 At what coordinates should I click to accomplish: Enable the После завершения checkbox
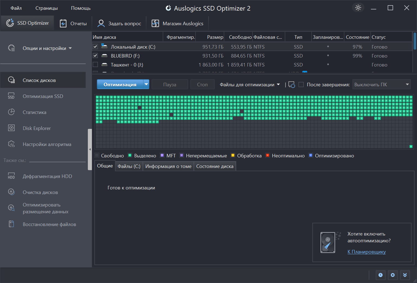pos(301,85)
